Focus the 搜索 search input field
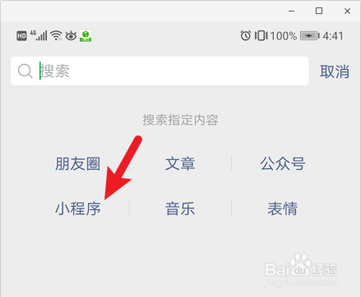Screen dimensions: 361x297 (x=160, y=71)
